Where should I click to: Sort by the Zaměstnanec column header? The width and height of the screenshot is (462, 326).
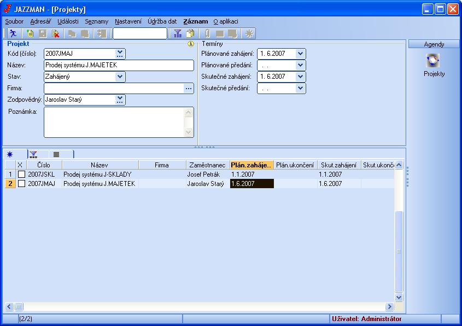pyautogui.click(x=207, y=165)
